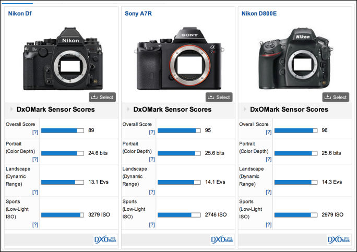Image resolution: width=357 pixels, height=252 pixels.
Task: Click Nikon D800E overall score bar
Action: (296, 130)
